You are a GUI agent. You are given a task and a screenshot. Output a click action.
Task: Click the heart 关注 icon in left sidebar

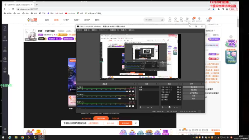5,28
